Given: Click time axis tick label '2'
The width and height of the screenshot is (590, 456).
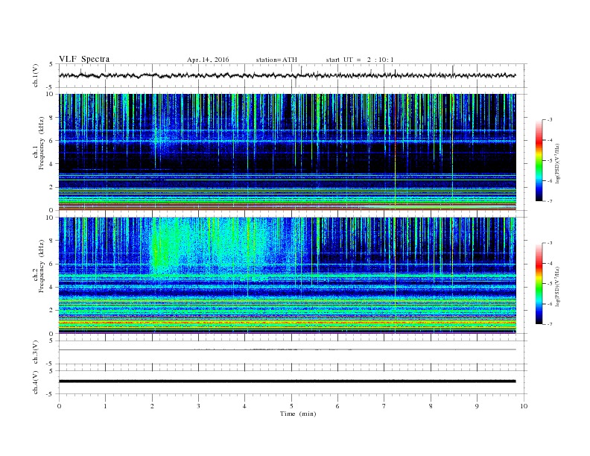Looking at the screenshot, I should point(152,406).
